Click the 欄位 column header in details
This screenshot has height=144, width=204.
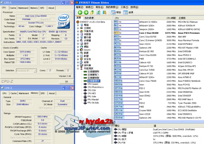133,126
